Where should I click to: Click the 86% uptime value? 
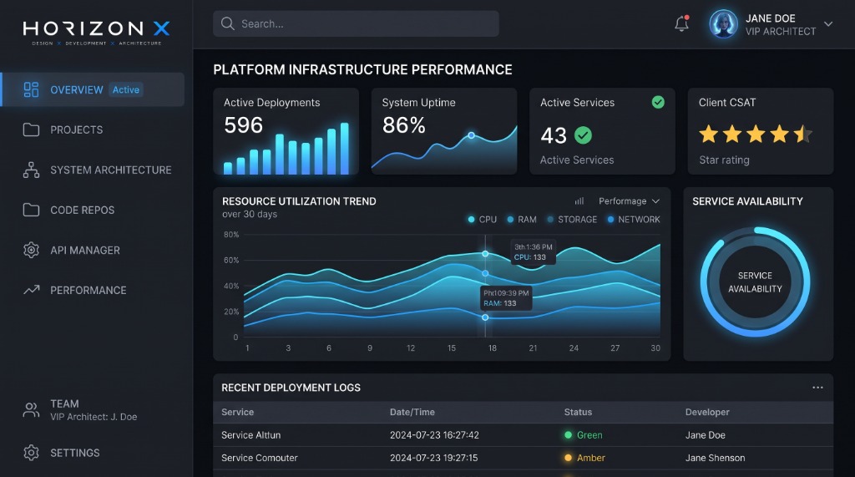coord(403,125)
